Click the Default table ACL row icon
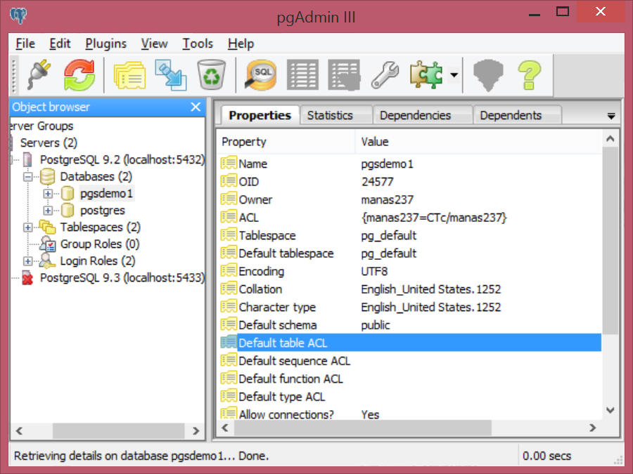The width and height of the screenshot is (633, 474). click(229, 343)
